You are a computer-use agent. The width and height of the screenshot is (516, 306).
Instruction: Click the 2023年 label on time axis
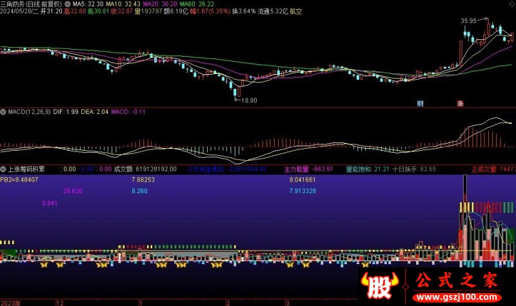11,301
